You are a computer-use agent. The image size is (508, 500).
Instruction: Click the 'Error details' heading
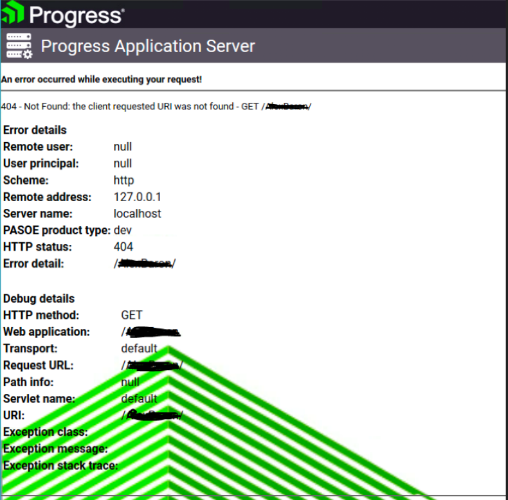[x=35, y=130]
